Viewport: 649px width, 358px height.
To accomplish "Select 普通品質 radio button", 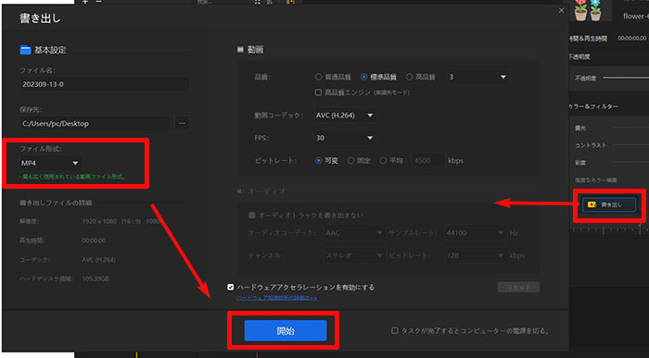I will pos(318,77).
